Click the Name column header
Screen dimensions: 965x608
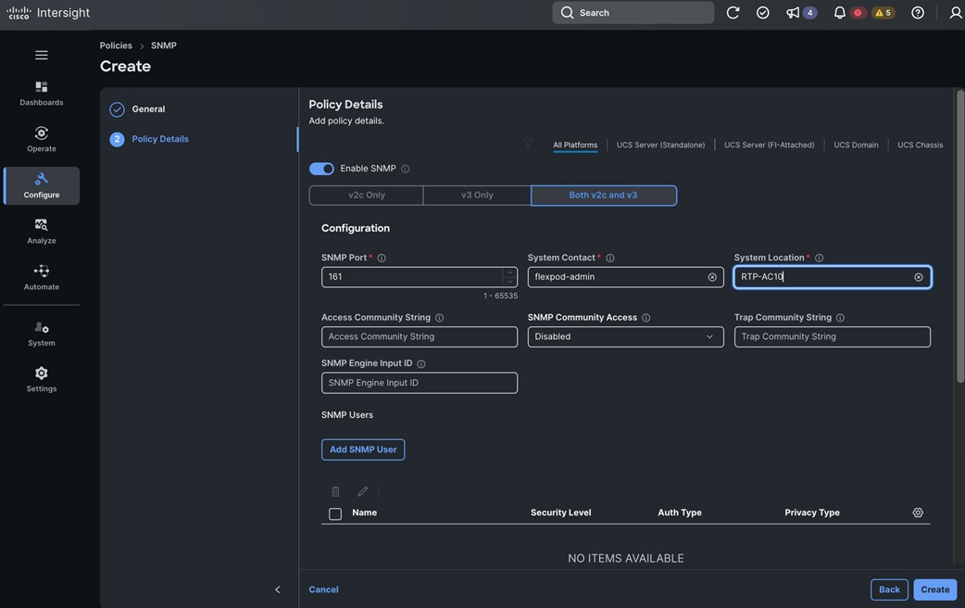pyautogui.click(x=364, y=513)
